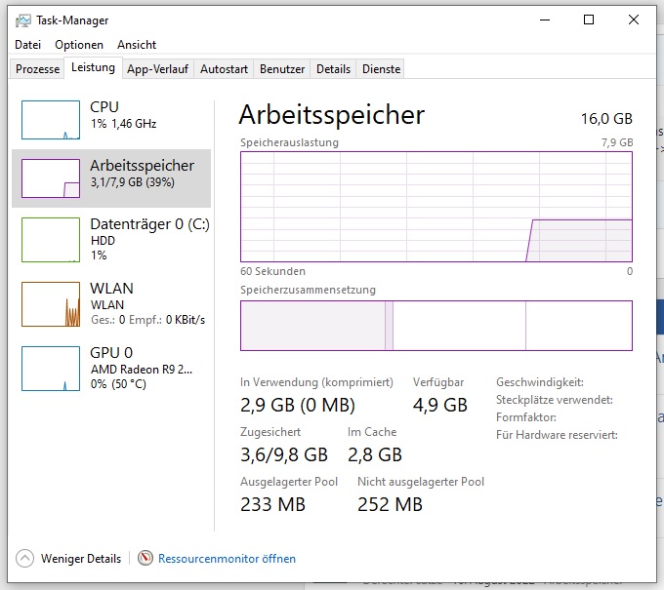This screenshot has height=590, width=664.
Task: Click the Arbeitsspeicher heading
Action: pos(332,115)
